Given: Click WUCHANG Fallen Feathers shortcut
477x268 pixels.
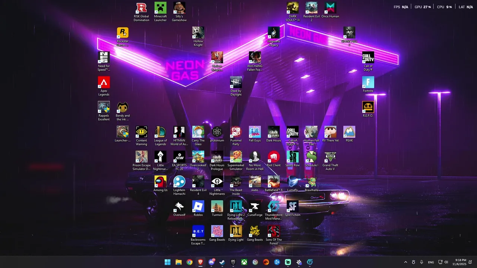Looking at the screenshot, I should [x=255, y=61].
